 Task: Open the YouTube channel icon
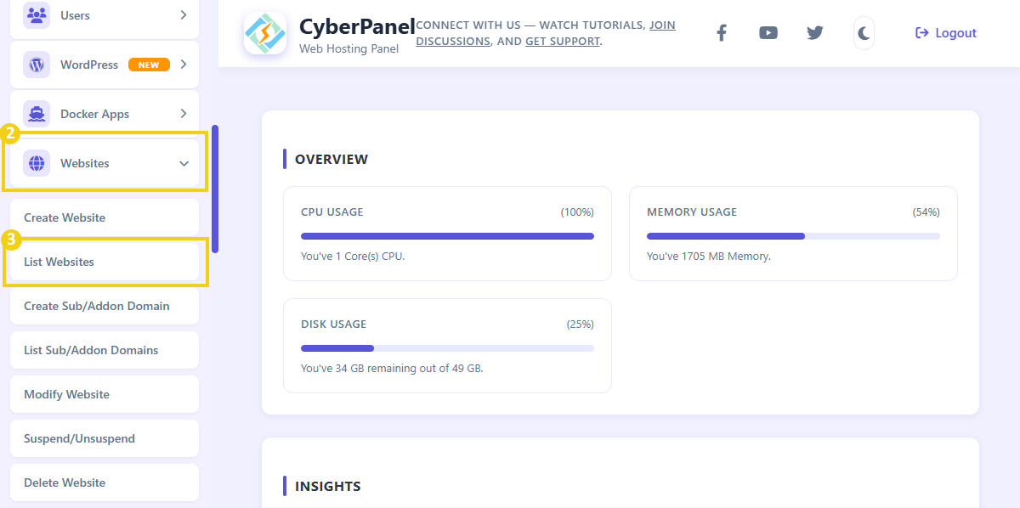pos(768,33)
